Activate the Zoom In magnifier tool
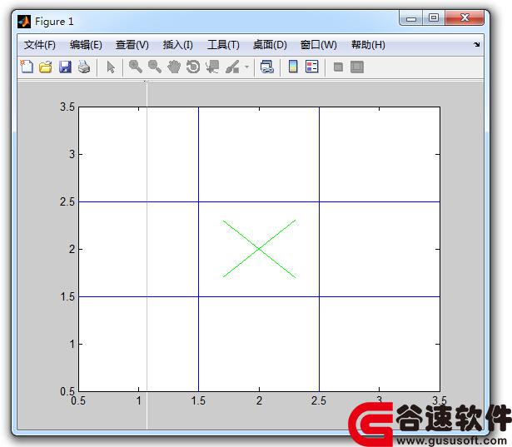Image resolution: width=512 pixels, height=447 pixels. pos(136,67)
